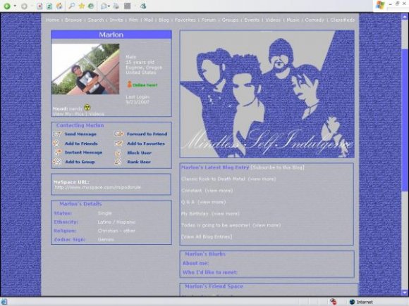Click the vertical scrollbar down arrow
Viewport: 409px width, 306px height.
(x=405, y=293)
